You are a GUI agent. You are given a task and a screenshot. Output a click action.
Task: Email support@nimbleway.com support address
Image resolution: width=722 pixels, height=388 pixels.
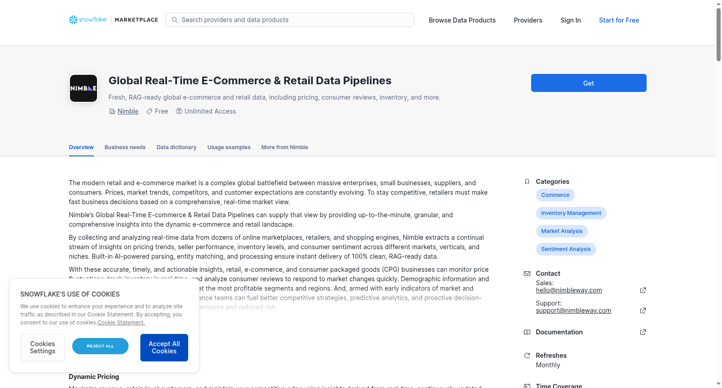click(x=574, y=310)
